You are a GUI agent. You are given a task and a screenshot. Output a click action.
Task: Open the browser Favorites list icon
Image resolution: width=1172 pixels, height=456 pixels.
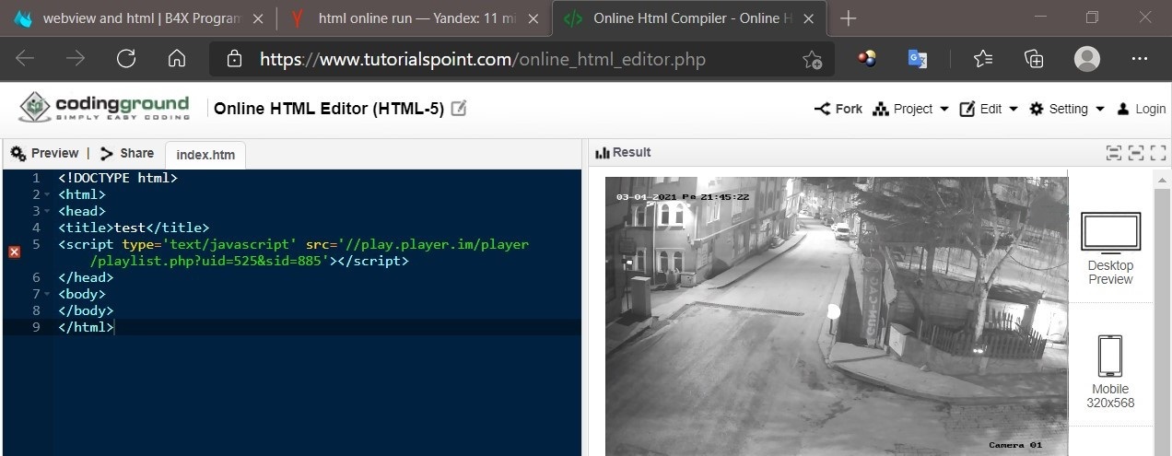coord(983,59)
